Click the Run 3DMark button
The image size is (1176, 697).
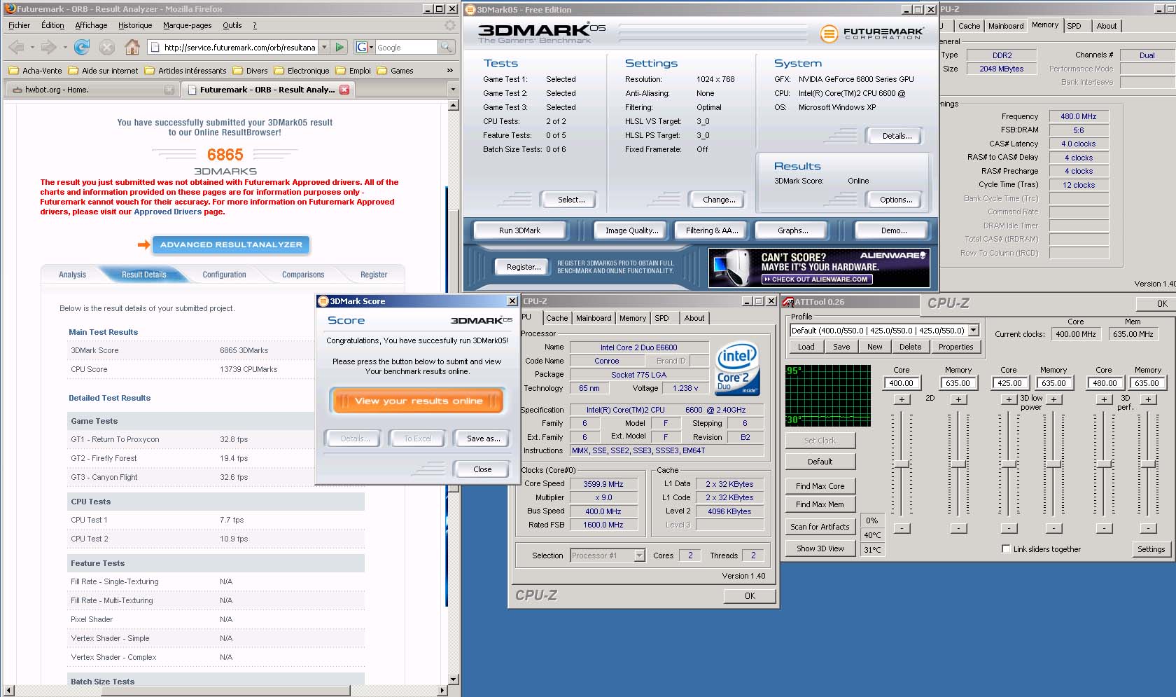click(x=519, y=230)
